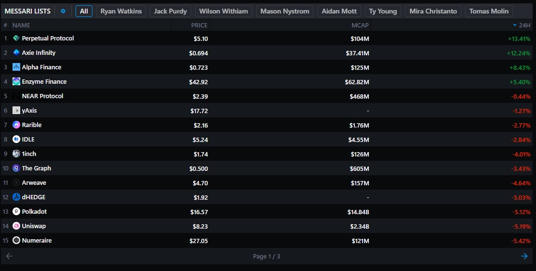This screenshot has height=271, width=536.
Task: Switch to Jack Purdy list tab
Action: [170, 11]
